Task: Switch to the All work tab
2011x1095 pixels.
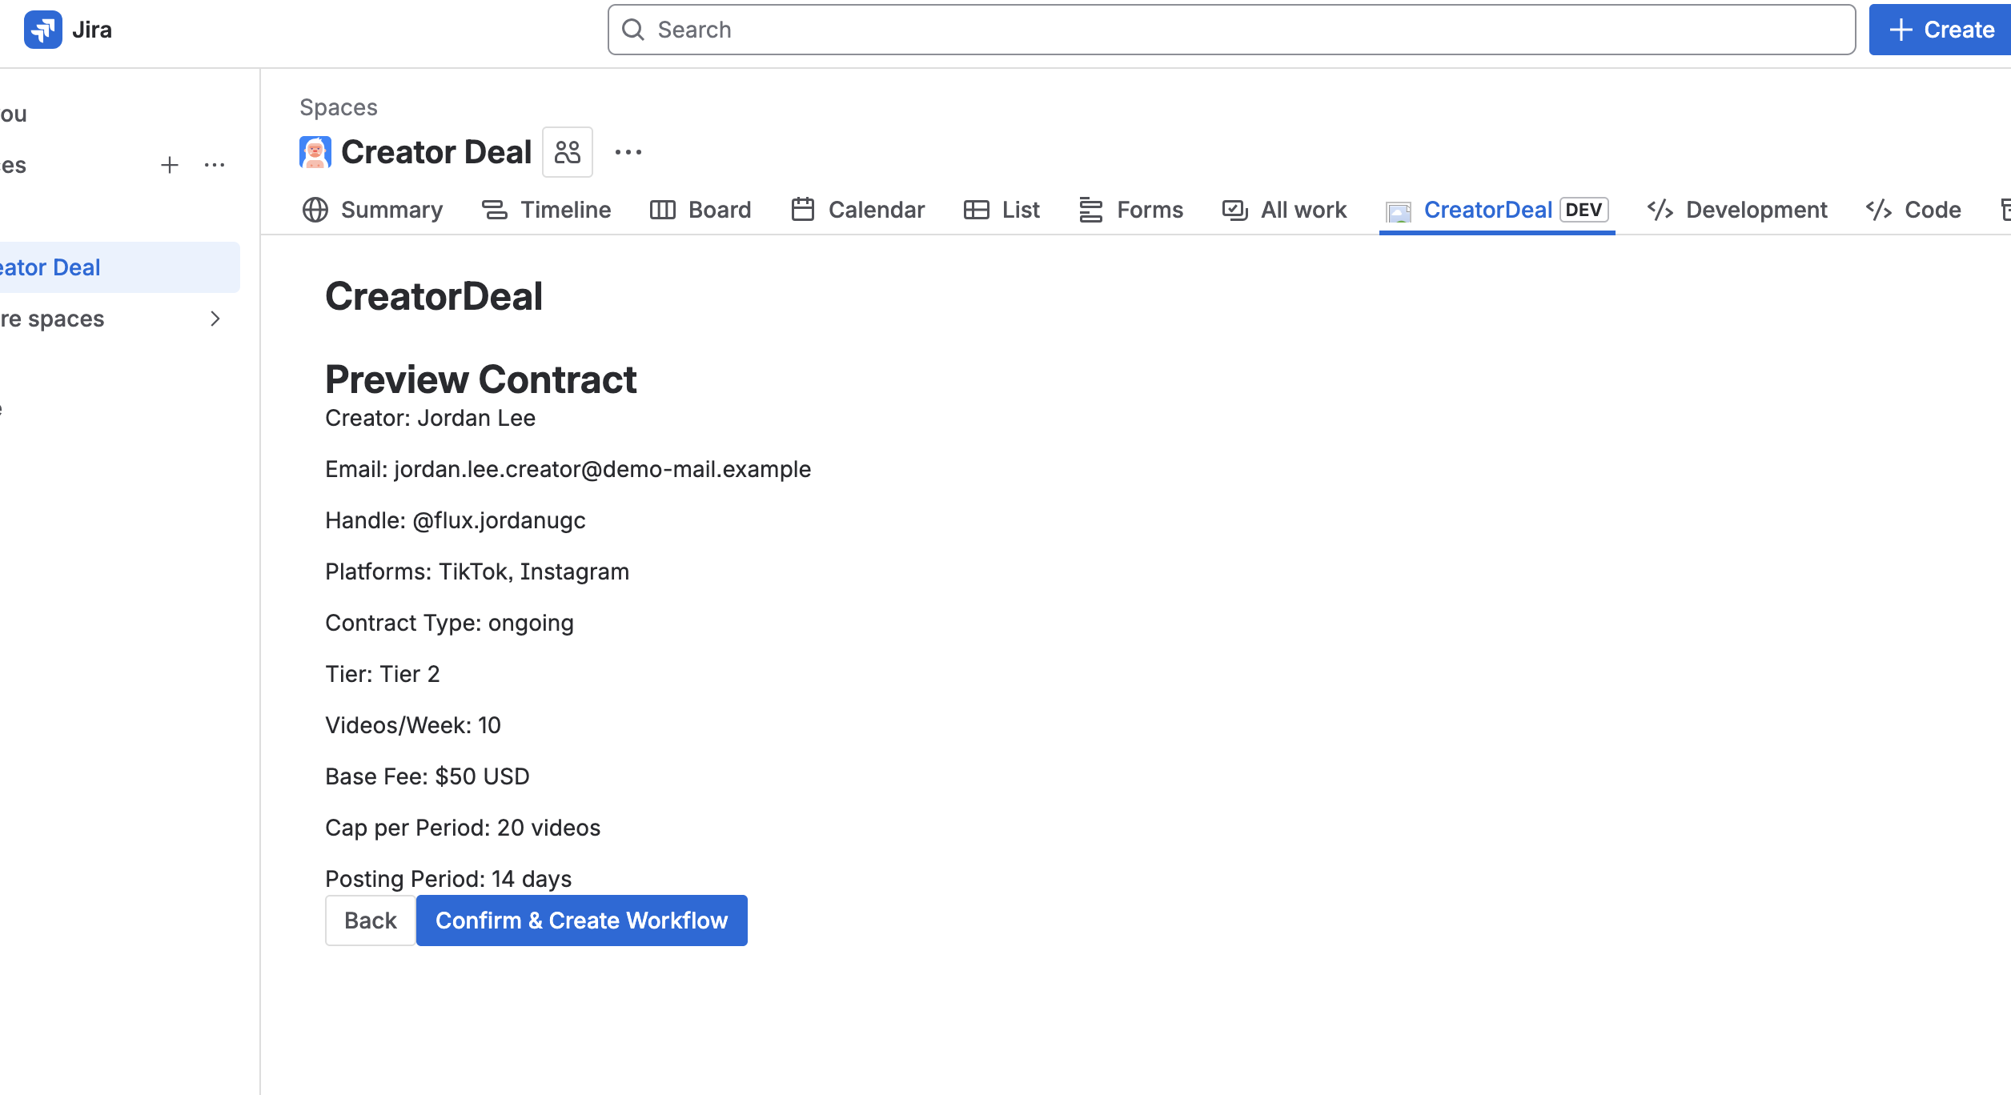Action: point(1284,210)
